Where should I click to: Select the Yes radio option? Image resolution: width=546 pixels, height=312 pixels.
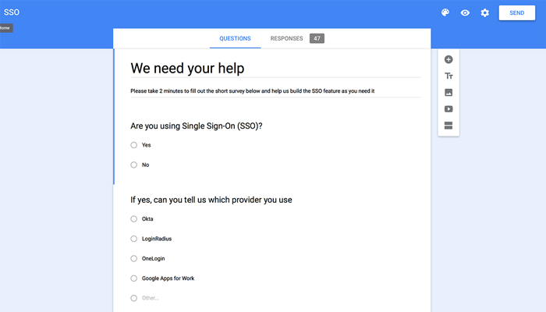click(x=134, y=145)
